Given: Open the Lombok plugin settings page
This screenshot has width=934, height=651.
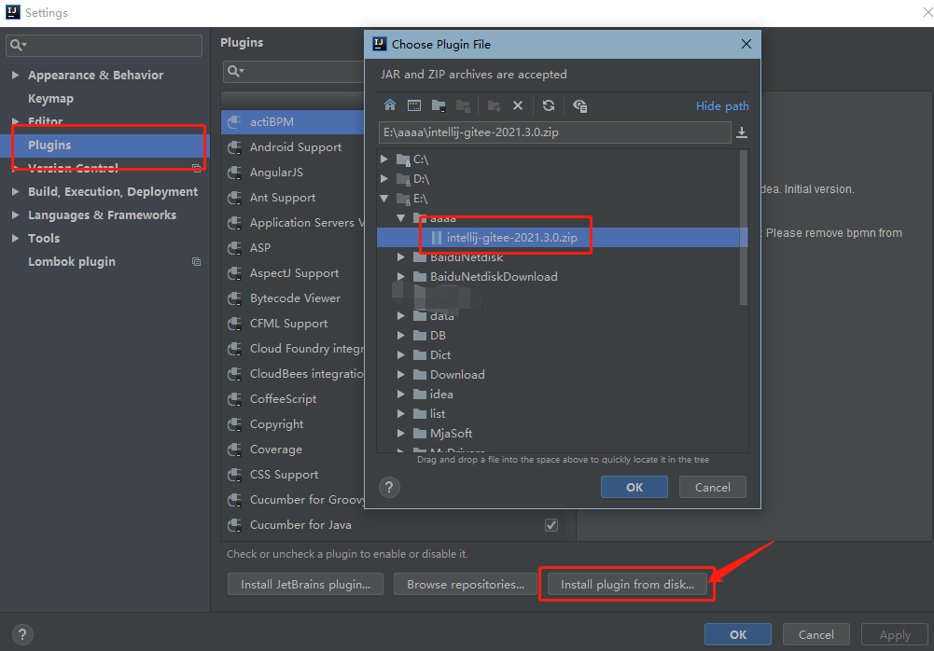Looking at the screenshot, I should click(x=72, y=261).
